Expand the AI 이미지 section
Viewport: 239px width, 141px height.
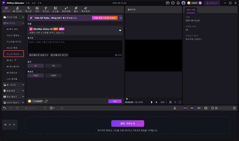pyautogui.click(x=14, y=85)
